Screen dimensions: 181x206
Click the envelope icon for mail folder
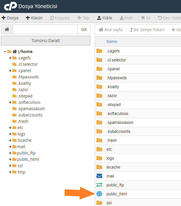(x=99, y=176)
